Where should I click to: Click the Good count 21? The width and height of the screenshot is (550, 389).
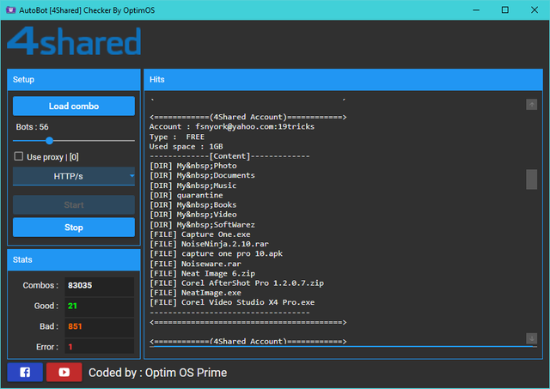pyautogui.click(x=72, y=306)
